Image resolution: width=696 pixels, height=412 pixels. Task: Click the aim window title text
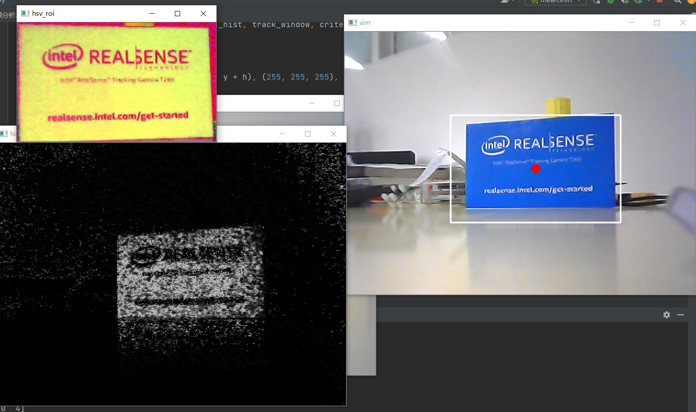click(365, 22)
